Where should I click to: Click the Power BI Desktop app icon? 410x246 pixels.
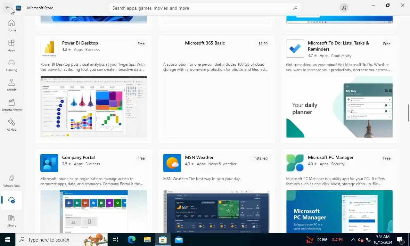click(x=49, y=49)
